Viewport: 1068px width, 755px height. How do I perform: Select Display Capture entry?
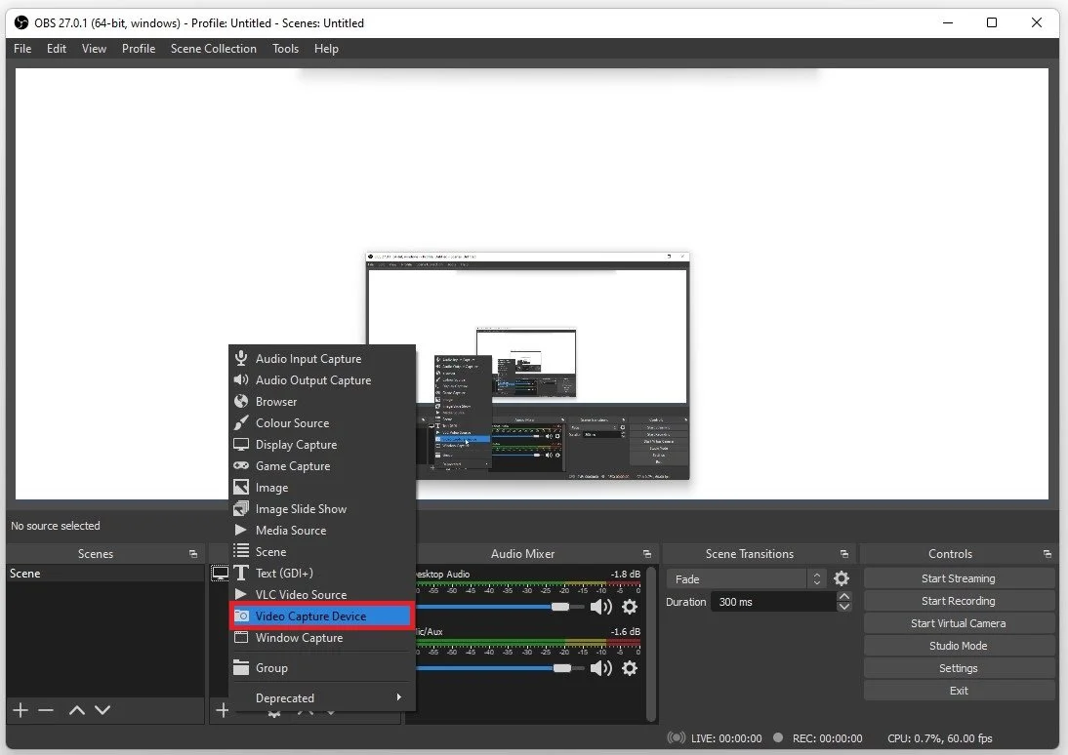pos(321,445)
